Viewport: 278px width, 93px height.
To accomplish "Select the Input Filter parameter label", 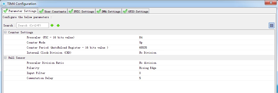I will pyautogui.click(x=36, y=73).
